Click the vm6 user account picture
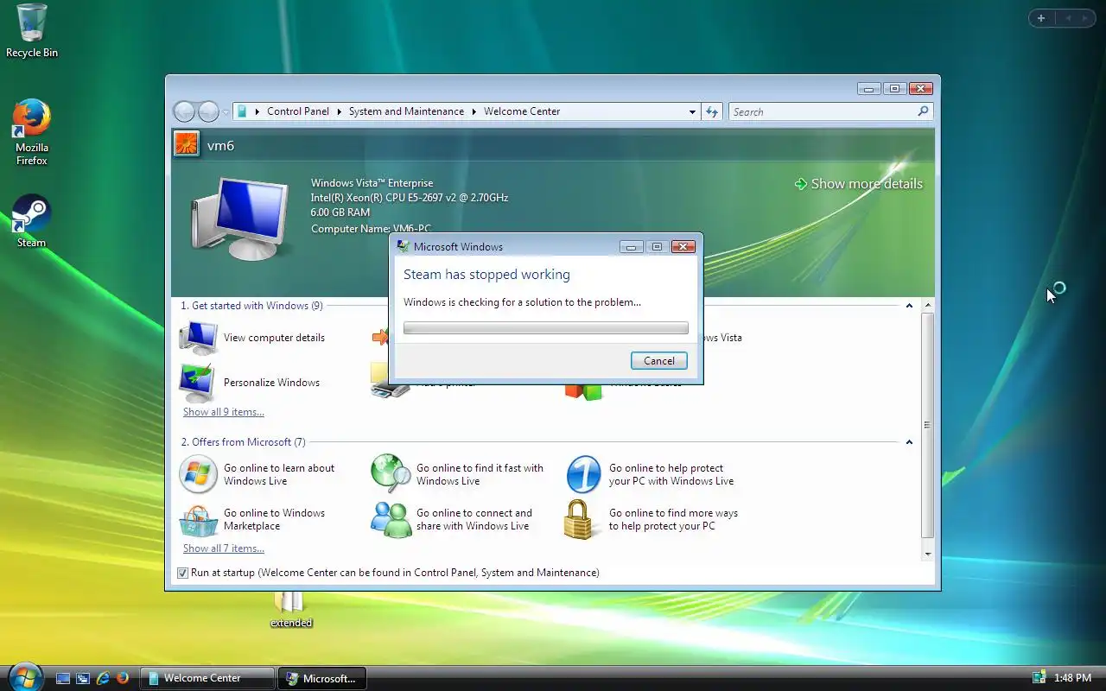The image size is (1106, 691). 187,143
